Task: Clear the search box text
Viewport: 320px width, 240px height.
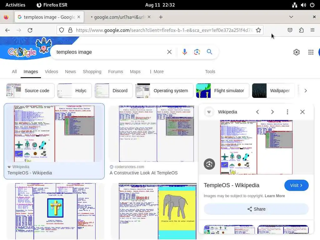Action: point(169,52)
